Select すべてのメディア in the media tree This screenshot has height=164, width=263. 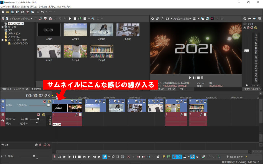click(16, 24)
